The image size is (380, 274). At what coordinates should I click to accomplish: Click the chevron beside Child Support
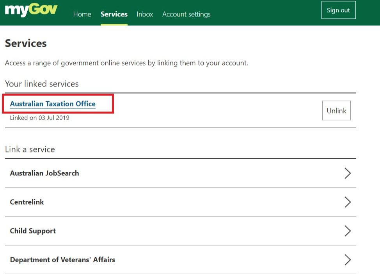348,231
